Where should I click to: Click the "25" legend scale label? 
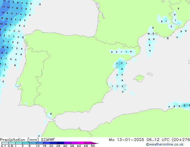(x=58, y=146)
